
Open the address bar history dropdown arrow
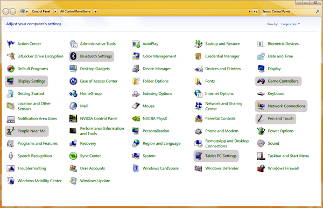point(250,12)
